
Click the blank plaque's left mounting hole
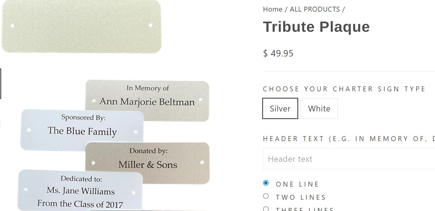coord(13,26)
